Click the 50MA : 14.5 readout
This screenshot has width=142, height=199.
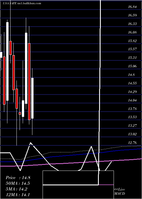click(18, 183)
